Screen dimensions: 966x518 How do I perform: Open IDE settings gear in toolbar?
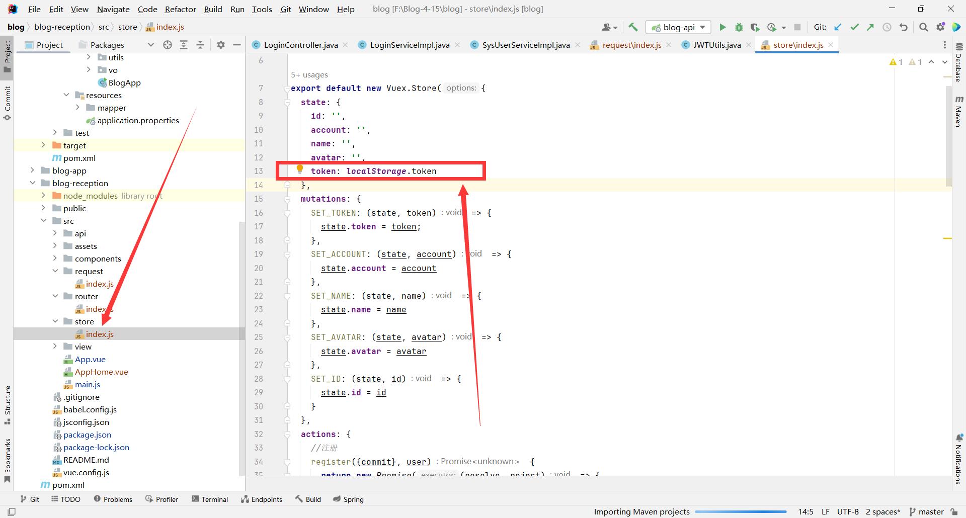[x=940, y=27]
